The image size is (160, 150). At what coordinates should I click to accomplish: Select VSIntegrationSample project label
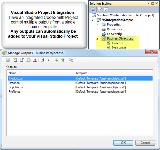(x=117, y=20)
